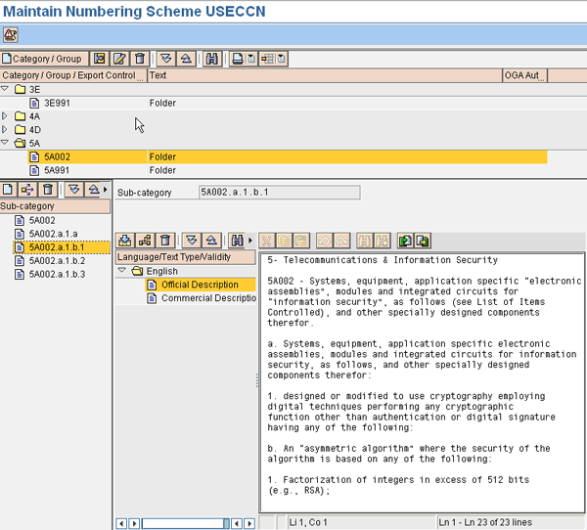Click the print icon in category toolbar
Image resolution: width=587 pixels, height=530 pixels.
click(238, 60)
